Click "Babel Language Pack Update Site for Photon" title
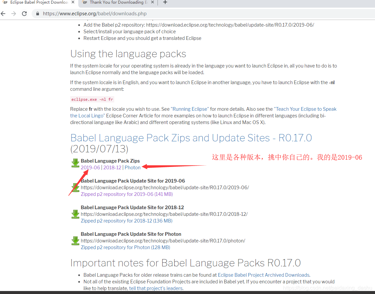The width and height of the screenshot is (375, 294). [131, 234]
